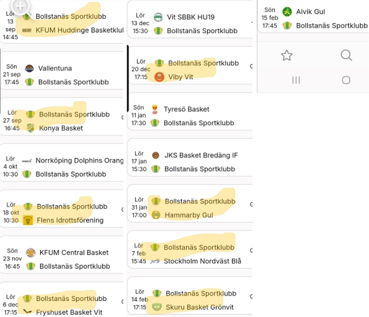Click the KFUM Huddinge Basketklubb logo
The height and width of the screenshot is (317, 369).
coord(27,30)
